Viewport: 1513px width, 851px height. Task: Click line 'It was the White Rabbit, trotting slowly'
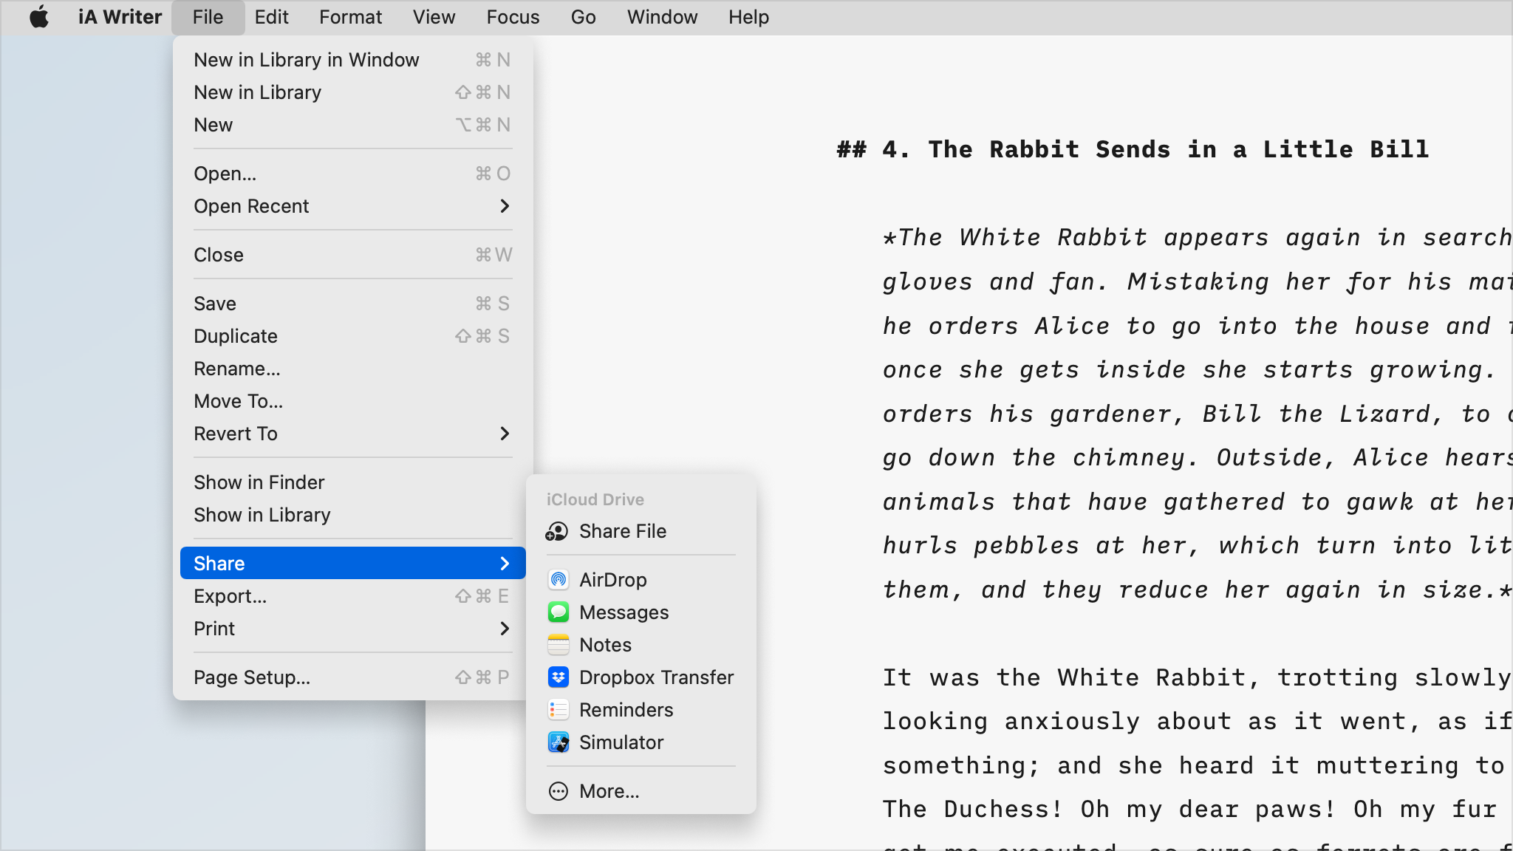click(x=1197, y=677)
